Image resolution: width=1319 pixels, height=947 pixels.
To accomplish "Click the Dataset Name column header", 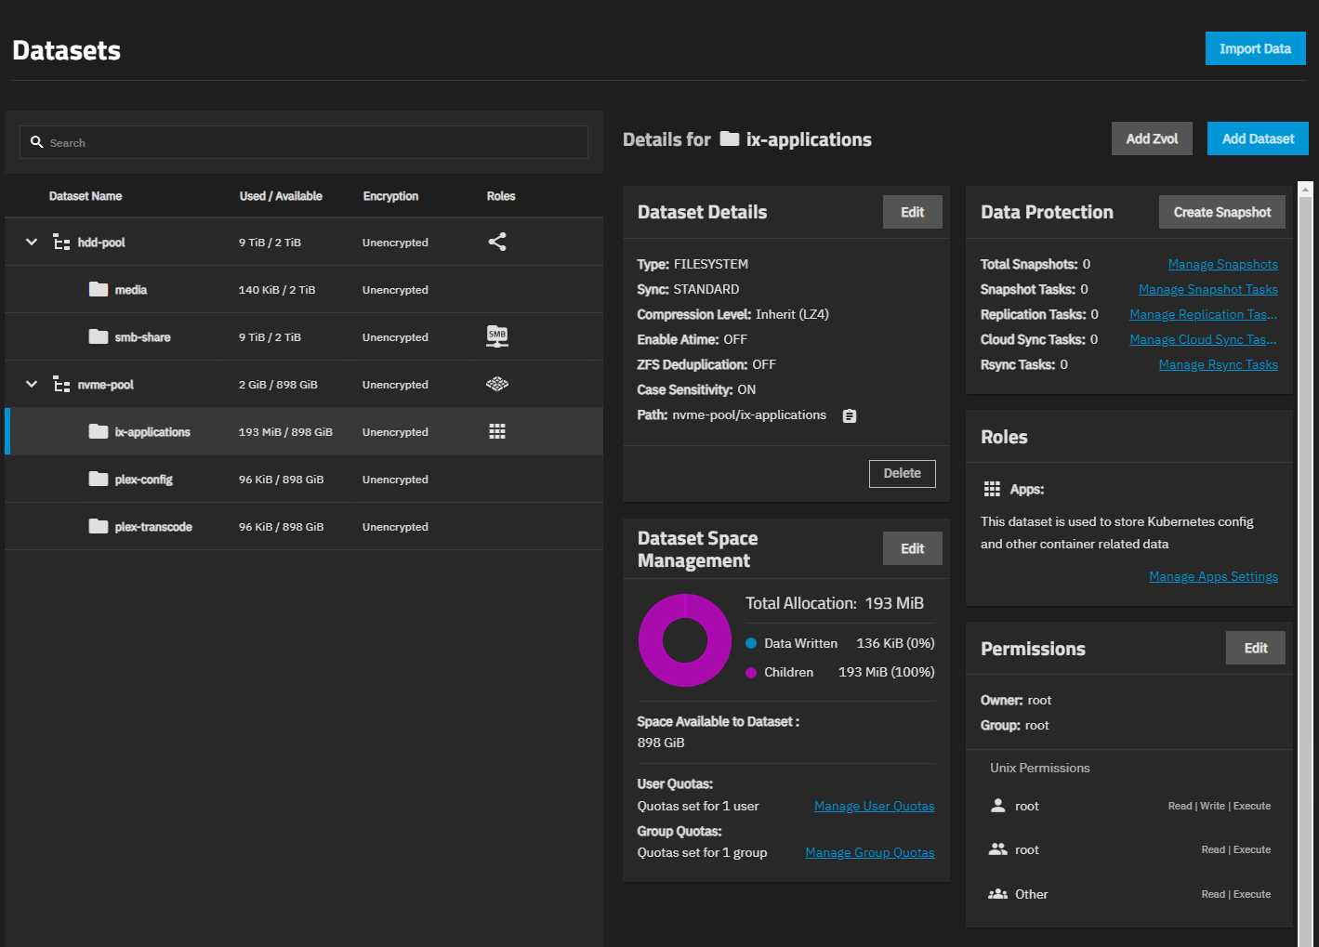I will (86, 196).
